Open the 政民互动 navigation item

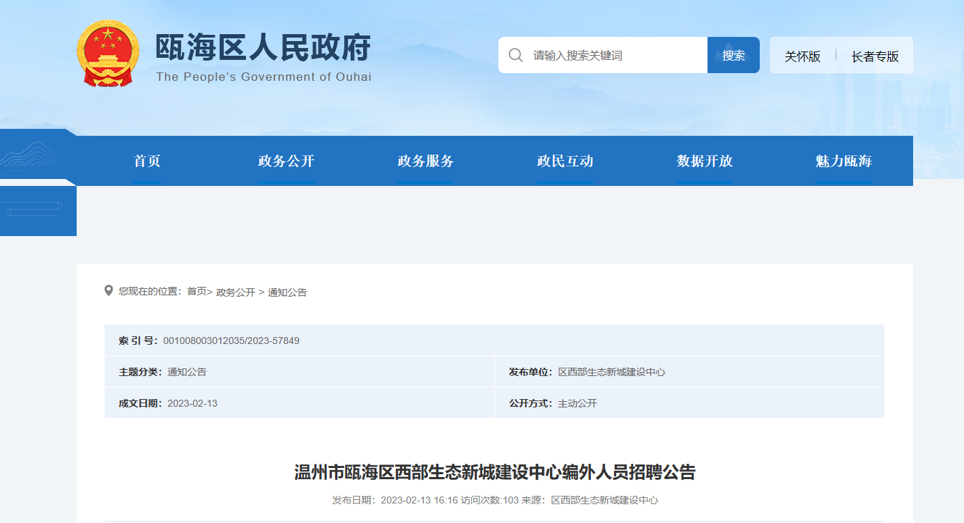pyautogui.click(x=565, y=161)
